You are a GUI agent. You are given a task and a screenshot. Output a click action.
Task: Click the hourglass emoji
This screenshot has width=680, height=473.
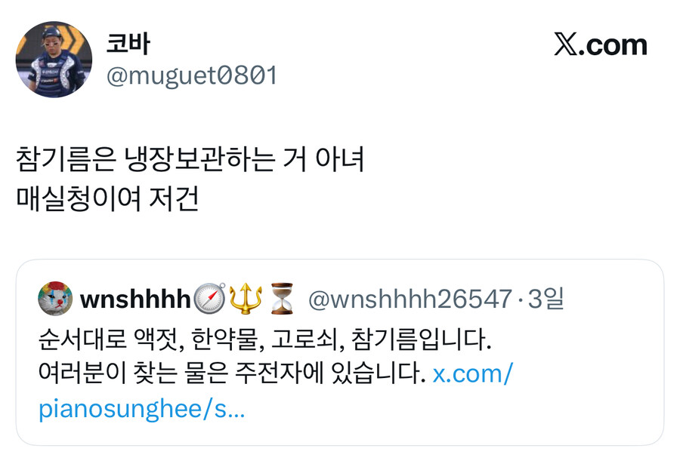pos(282,299)
